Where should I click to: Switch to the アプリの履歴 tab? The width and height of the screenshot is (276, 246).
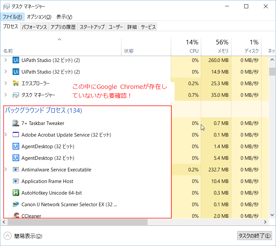(x=63, y=27)
